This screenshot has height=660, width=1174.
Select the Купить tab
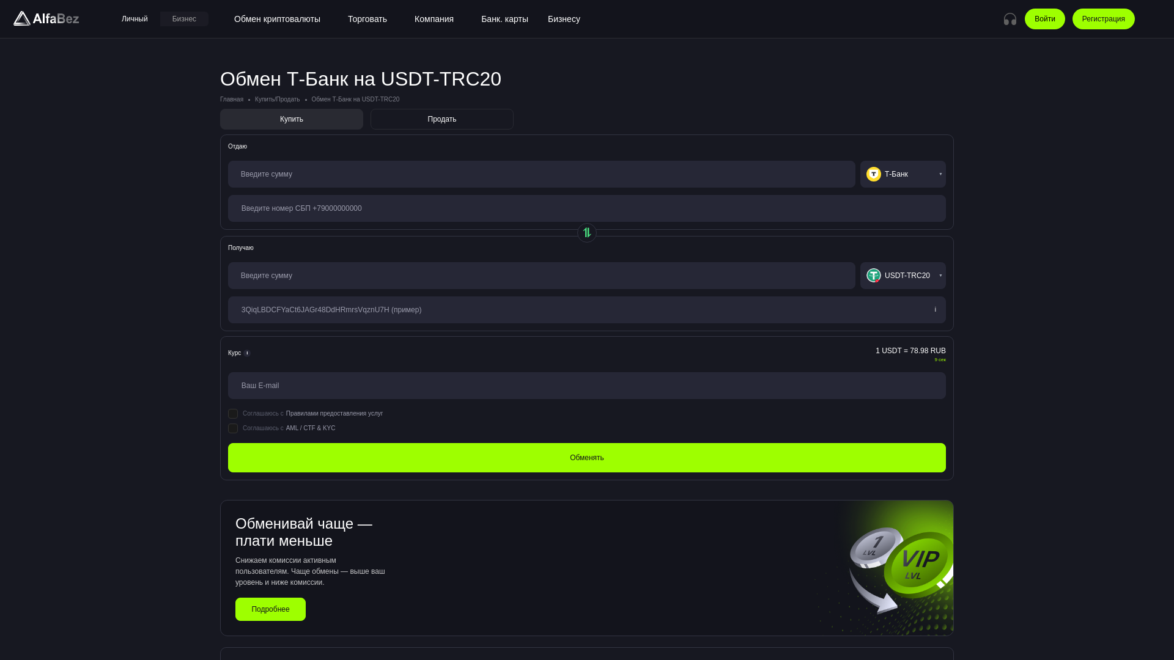point(292,119)
